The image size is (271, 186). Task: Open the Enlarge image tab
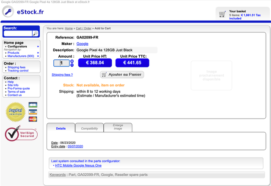[118, 128]
